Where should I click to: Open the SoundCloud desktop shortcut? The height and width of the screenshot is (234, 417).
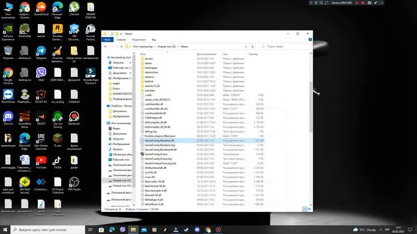pyautogui.click(x=41, y=9)
